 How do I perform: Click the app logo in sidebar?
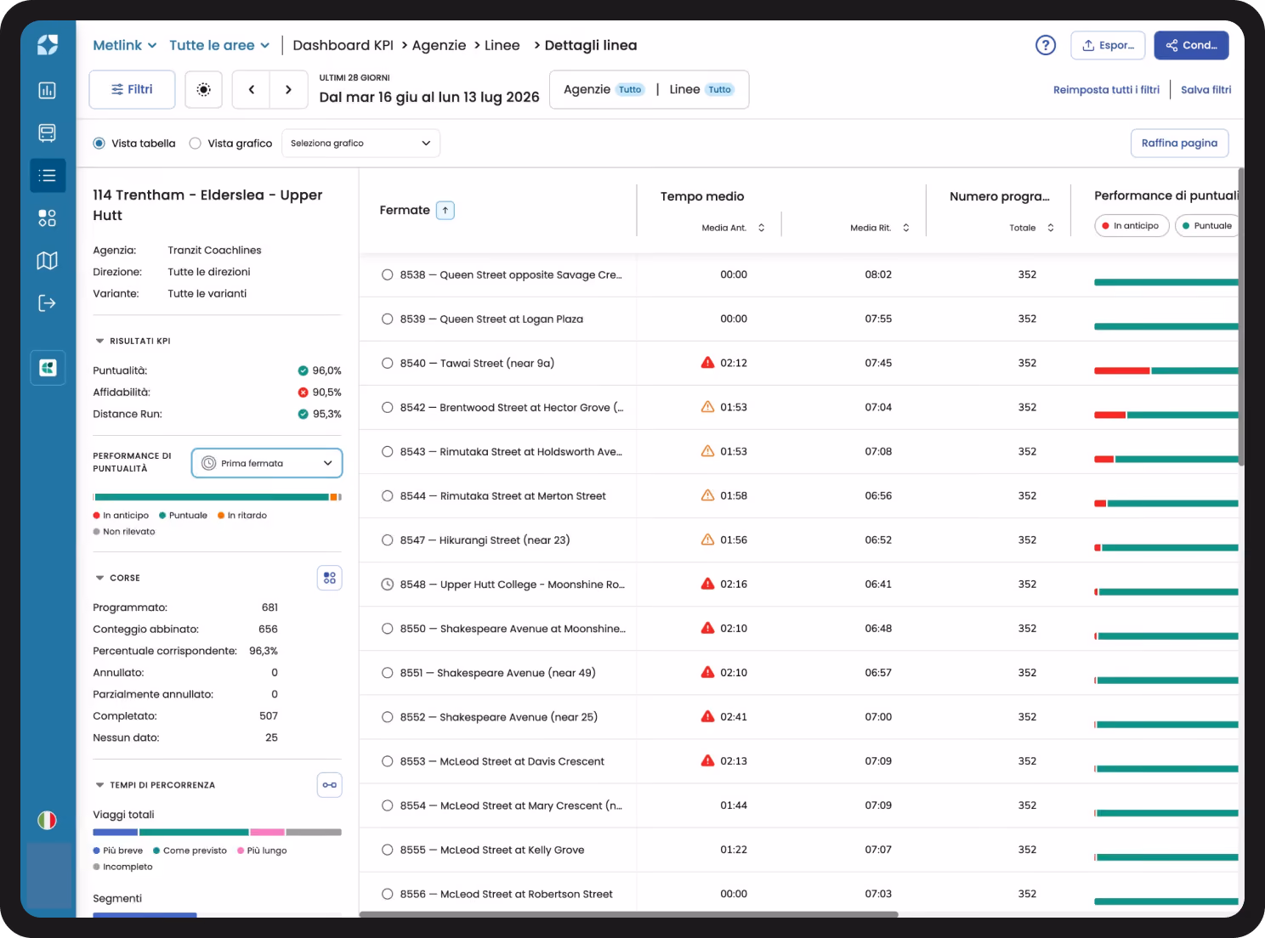click(x=48, y=45)
